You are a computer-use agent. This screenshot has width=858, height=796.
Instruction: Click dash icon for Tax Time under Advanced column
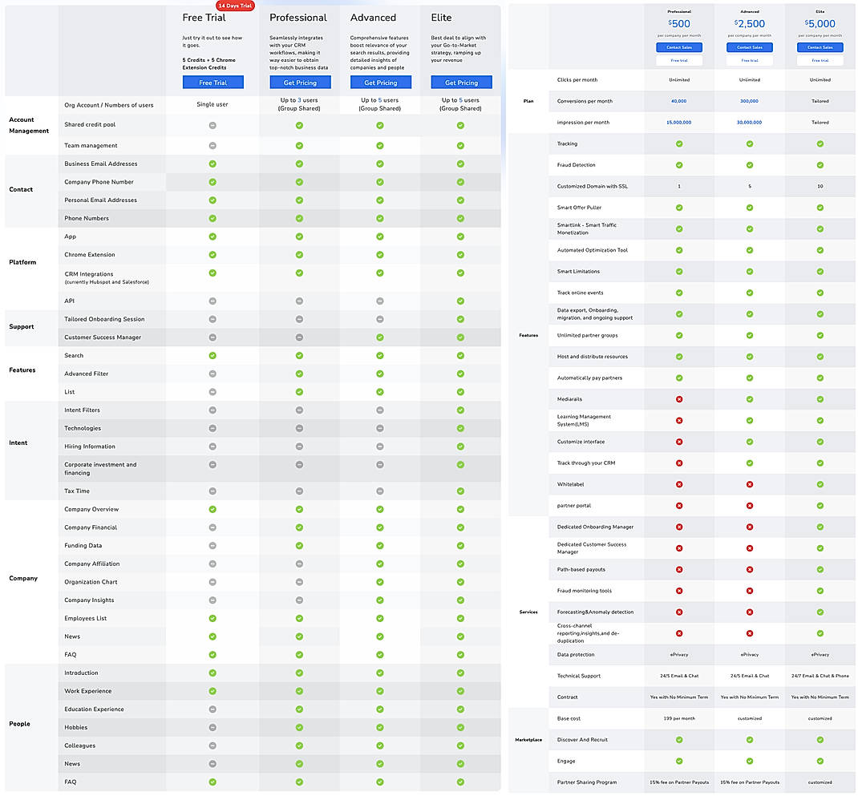(379, 491)
